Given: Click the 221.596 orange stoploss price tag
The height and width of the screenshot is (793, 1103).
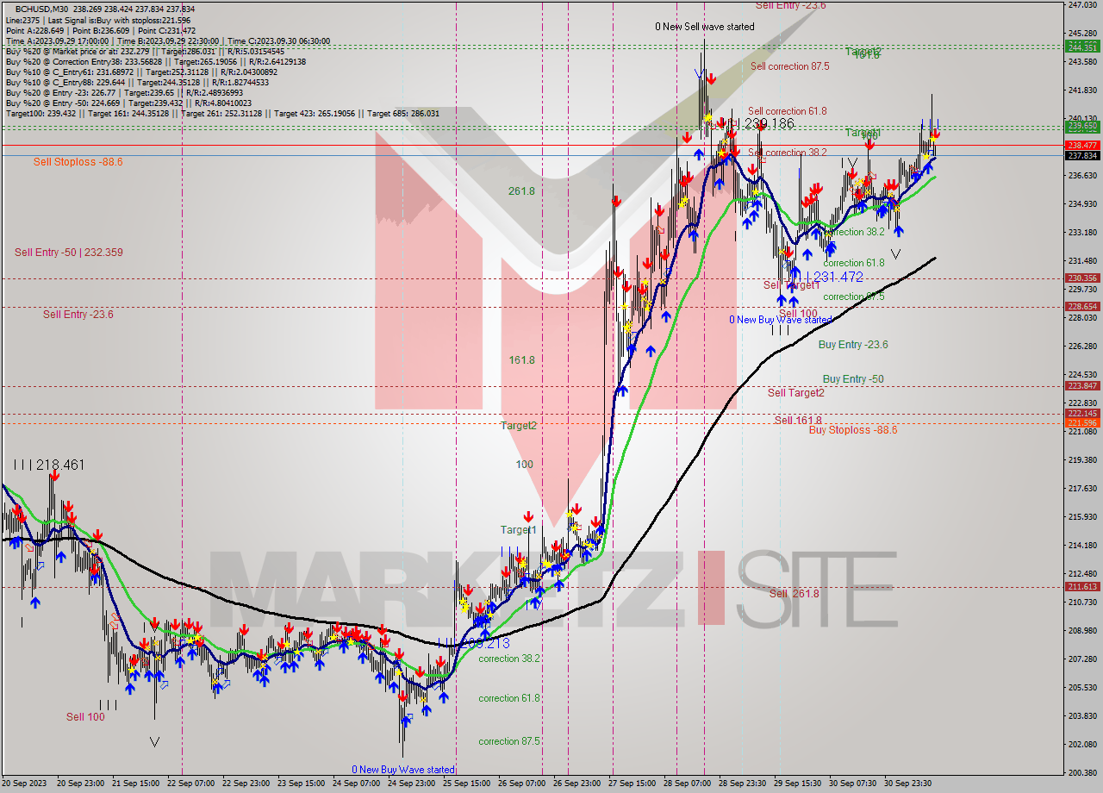Looking at the screenshot, I should 1082,422.
